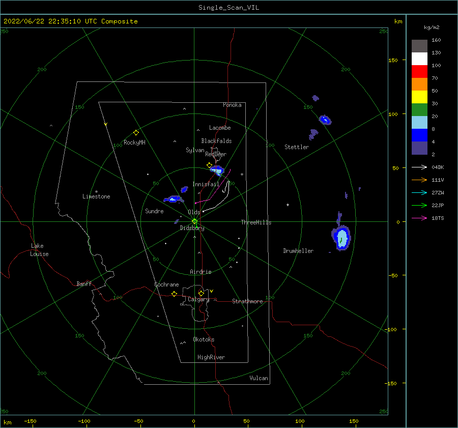Click the white plus marker west of Drumheller
This screenshot has height=428, width=458.
(288, 205)
